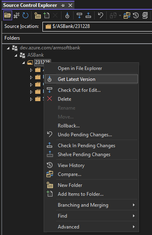Choose Undo Pending Changes... menu entry
The width and height of the screenshot is (152, 235).
click(91, 135)
